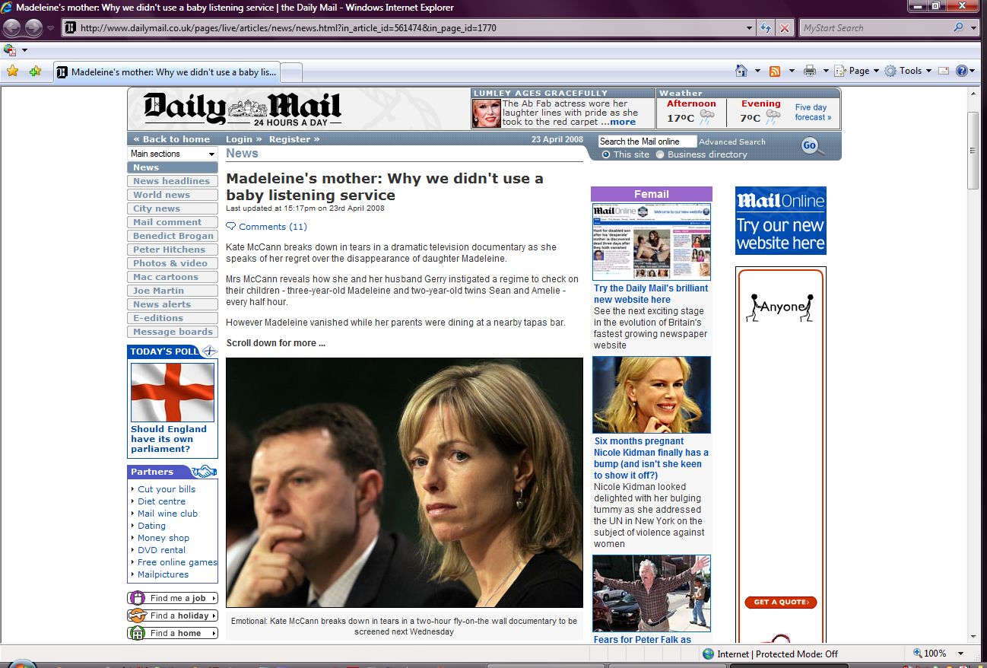
Task: Open the Comments (11) link
Action: click(x=272, y=227)
